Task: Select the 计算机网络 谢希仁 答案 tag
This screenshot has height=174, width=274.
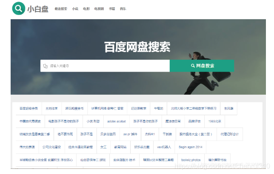Action: click(x=107, y=108)
